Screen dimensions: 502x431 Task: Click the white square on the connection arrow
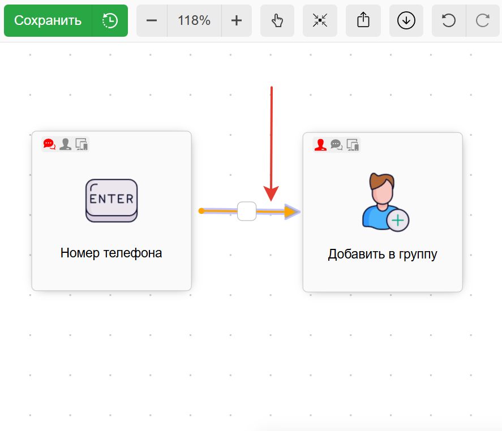click(x=247, y=211)
